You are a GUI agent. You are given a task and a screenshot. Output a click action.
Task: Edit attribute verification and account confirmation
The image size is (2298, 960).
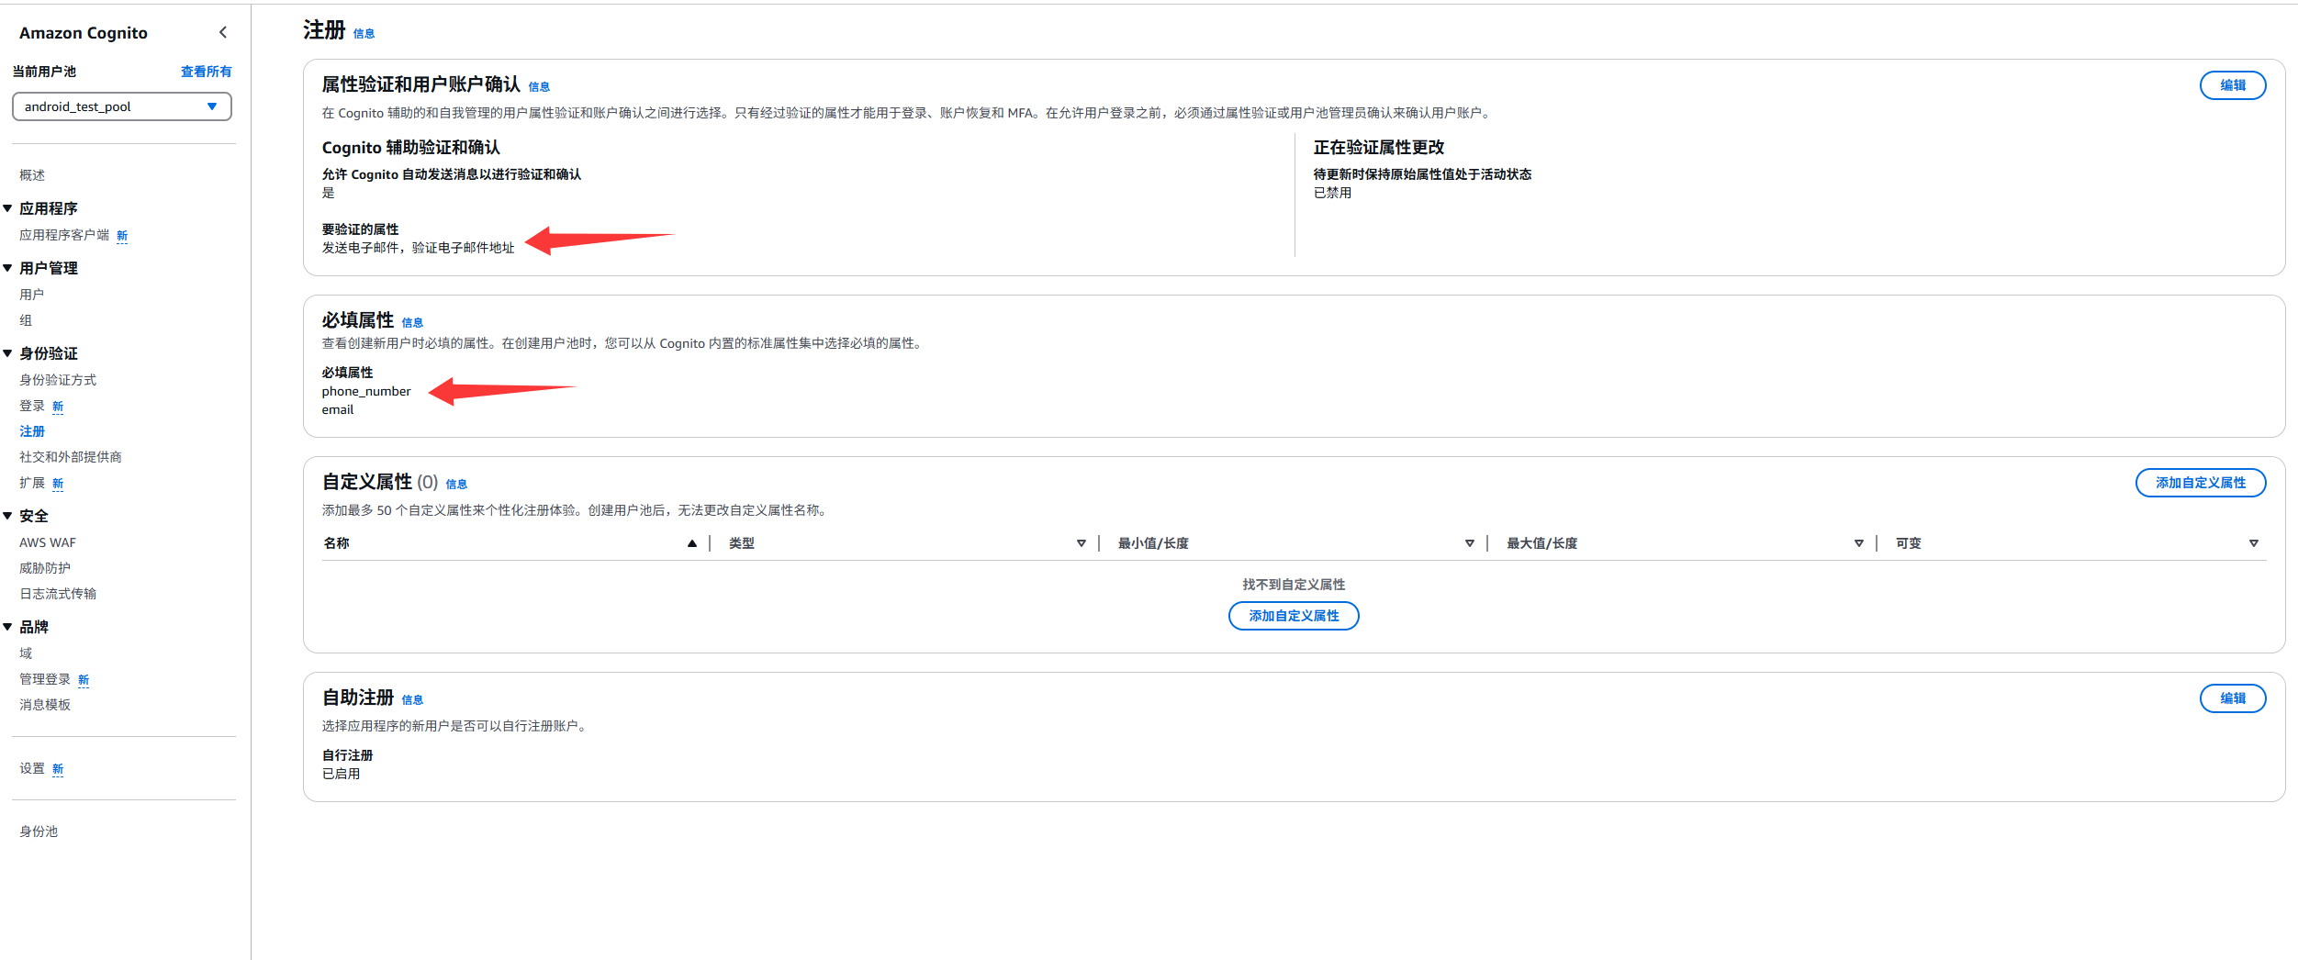(2232, 85)
